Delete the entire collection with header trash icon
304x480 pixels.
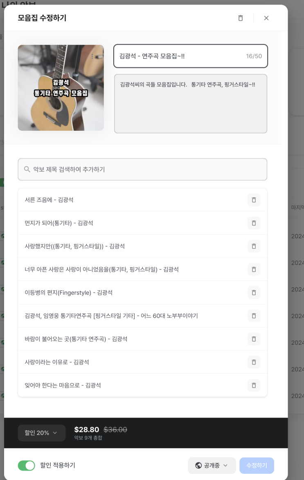(x=241, y=18)
